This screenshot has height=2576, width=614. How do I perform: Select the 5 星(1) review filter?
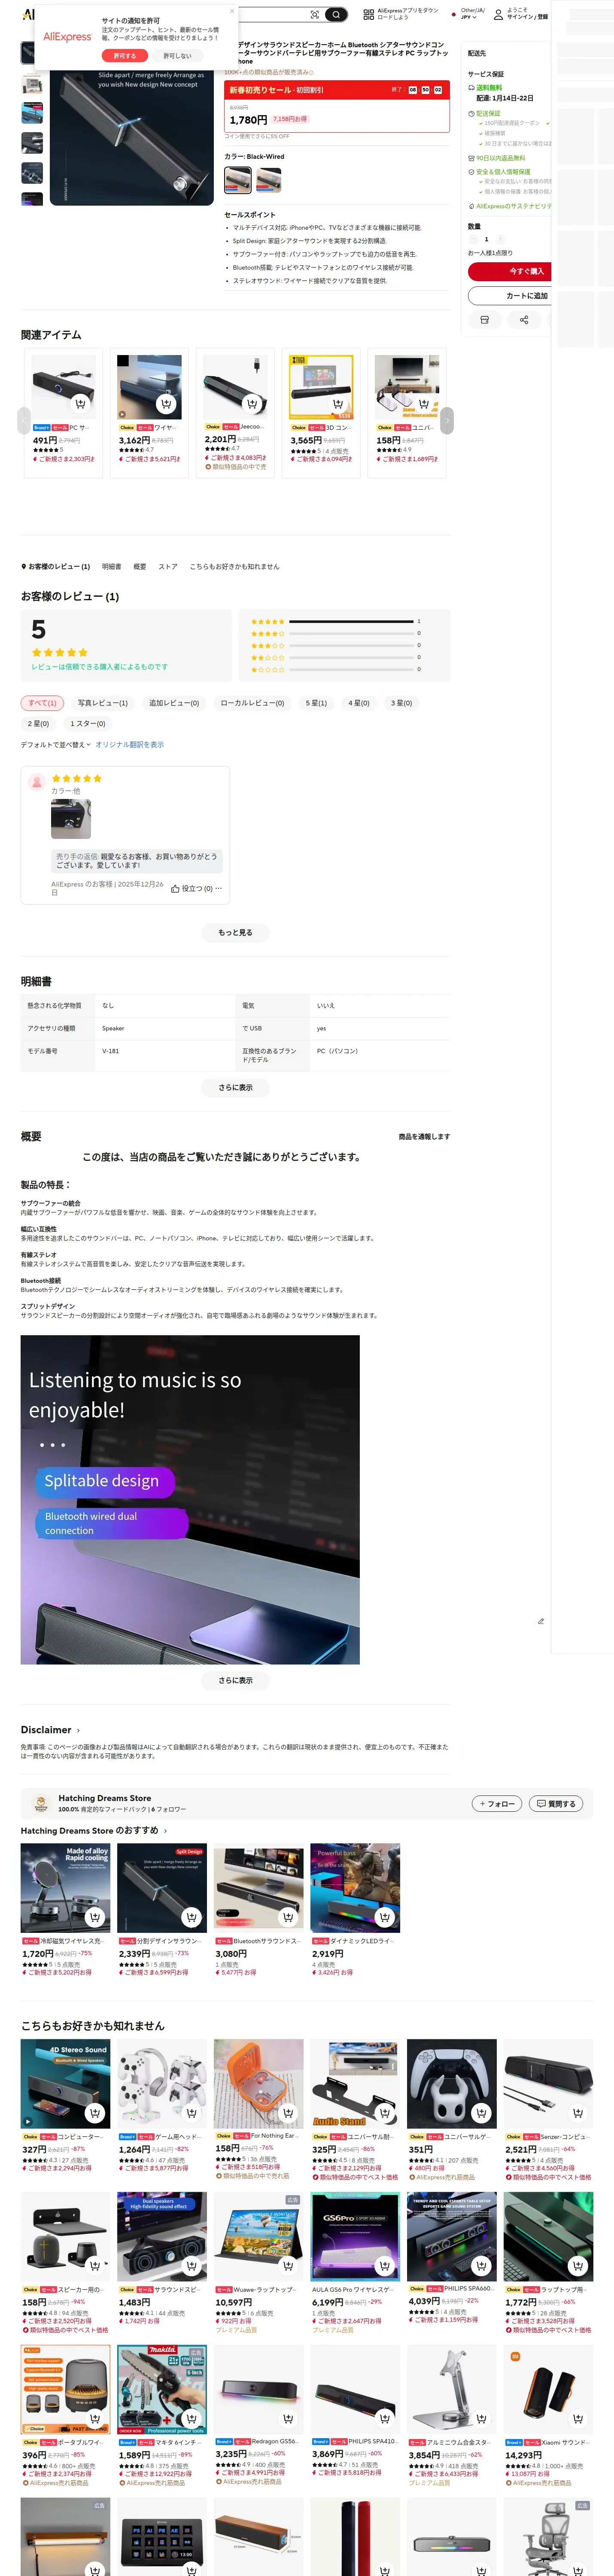(316, 703)
